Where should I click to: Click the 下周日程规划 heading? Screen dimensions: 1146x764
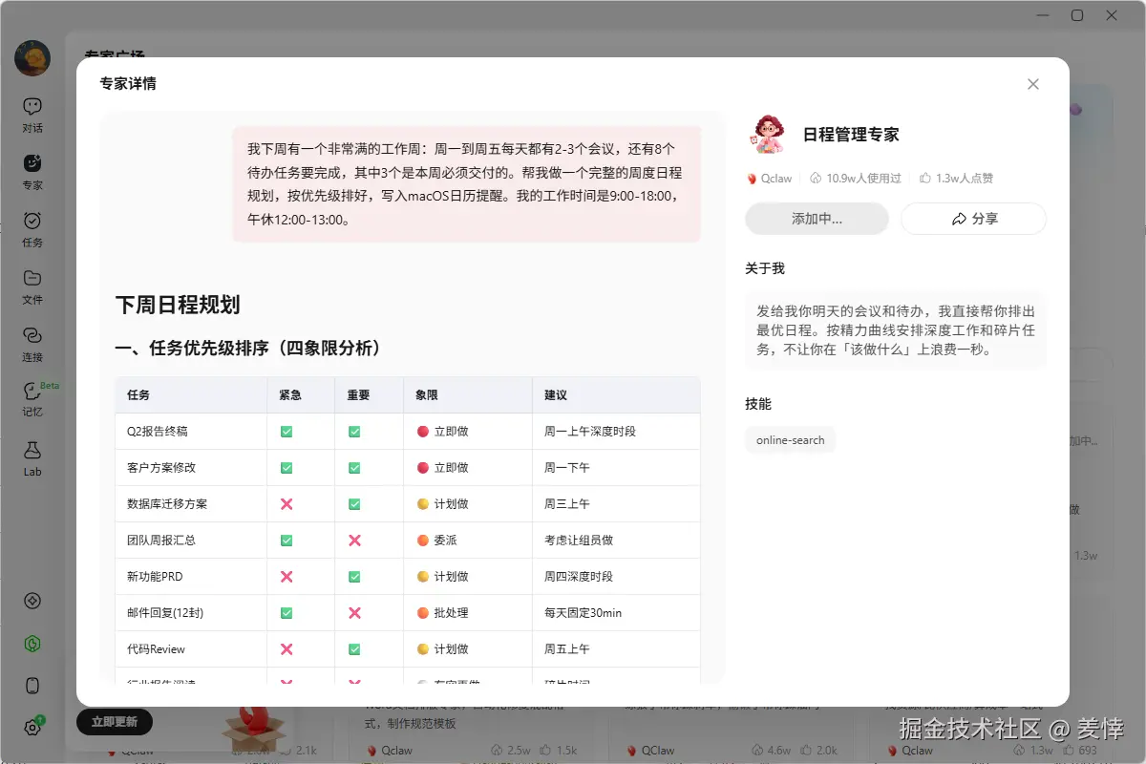coord(178,306)
